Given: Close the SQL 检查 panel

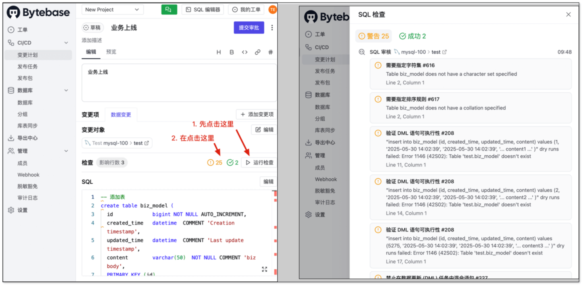Looking at the screenshot, I should click(x=568, y=15).
